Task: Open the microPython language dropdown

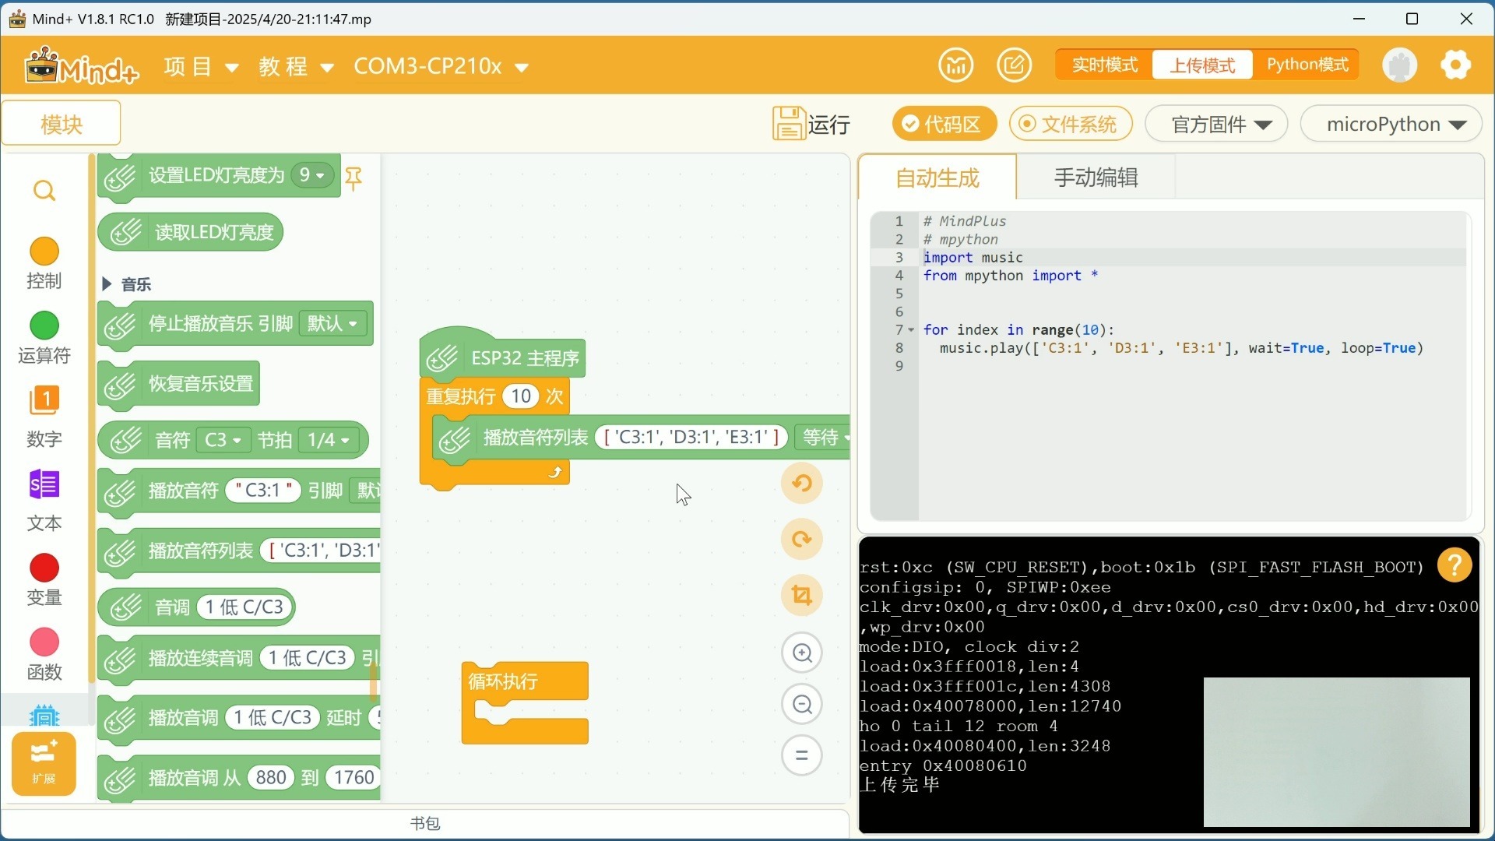Action: pos(1391,124)
